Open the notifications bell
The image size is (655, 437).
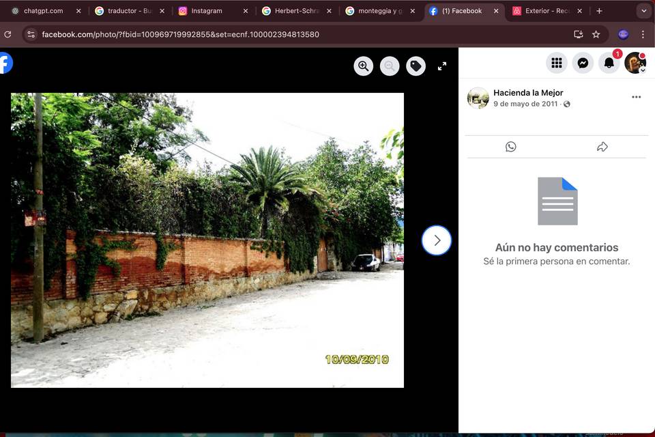[609, 63]
